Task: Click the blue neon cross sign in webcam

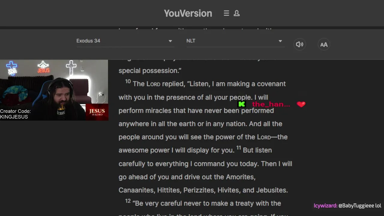Action: click(12, 68)
